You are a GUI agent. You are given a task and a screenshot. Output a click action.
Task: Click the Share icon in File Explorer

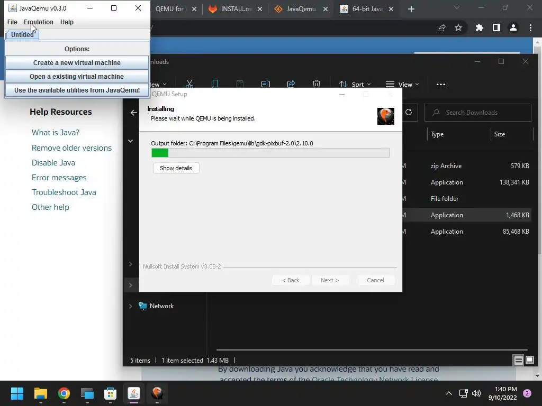291,84
